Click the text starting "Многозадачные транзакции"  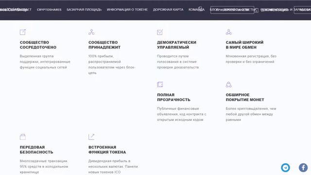(x=44, y=166)
